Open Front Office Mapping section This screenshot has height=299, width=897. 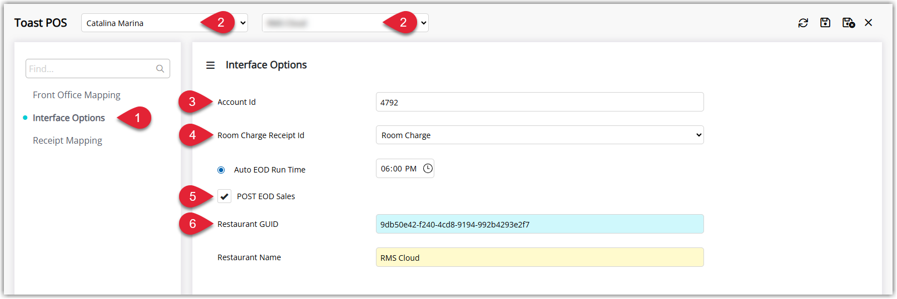[77, 95]
